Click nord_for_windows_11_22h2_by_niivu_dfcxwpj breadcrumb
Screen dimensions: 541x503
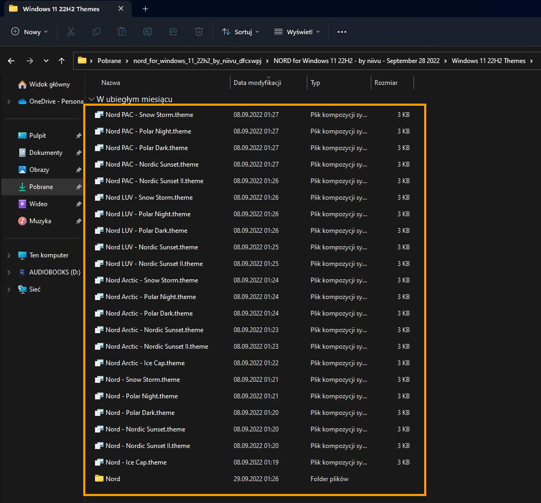click(197, 61)
